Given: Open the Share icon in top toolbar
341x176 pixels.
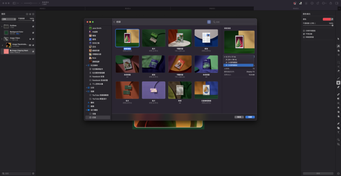Looking at the screenshot, I should pyautogui.click(x=331, y=3).
